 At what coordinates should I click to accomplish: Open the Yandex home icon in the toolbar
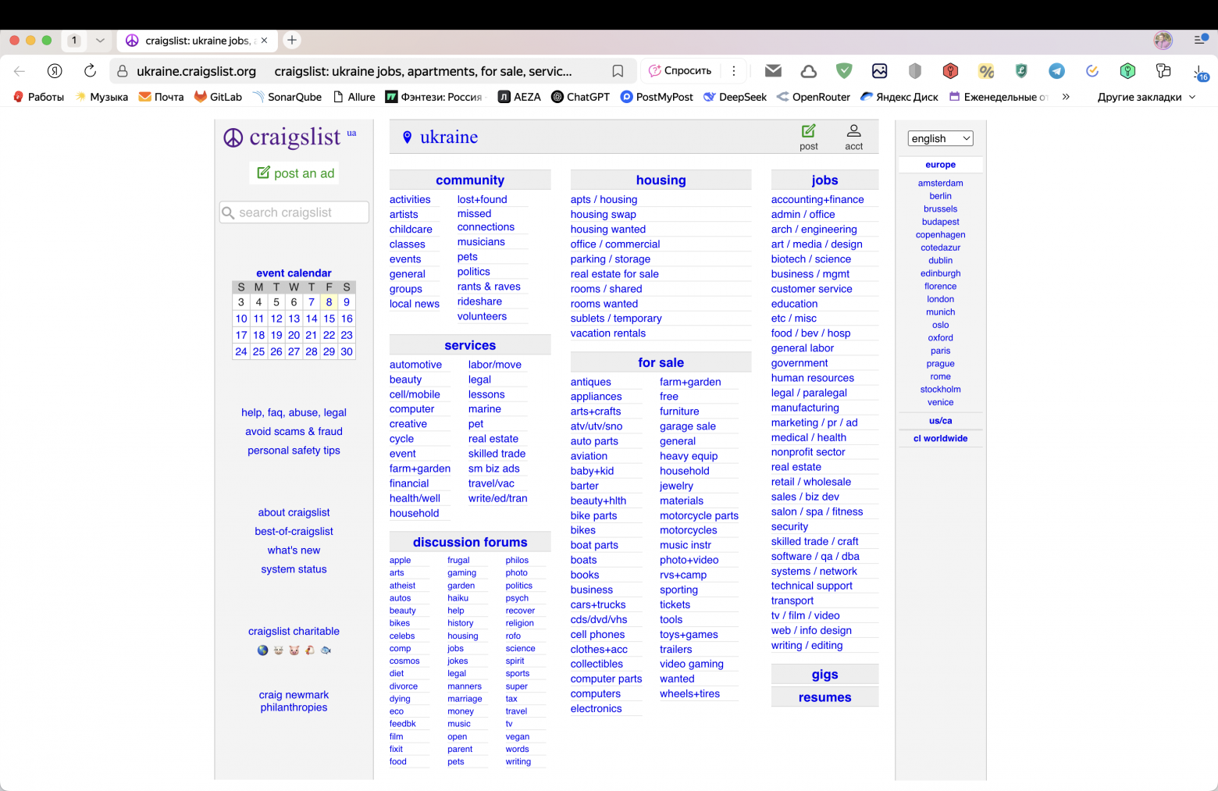point(55,71)
